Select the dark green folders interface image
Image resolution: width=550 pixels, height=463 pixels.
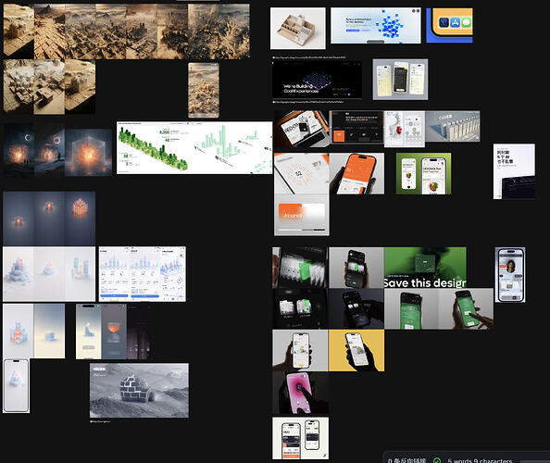click(x=300, y=308)
